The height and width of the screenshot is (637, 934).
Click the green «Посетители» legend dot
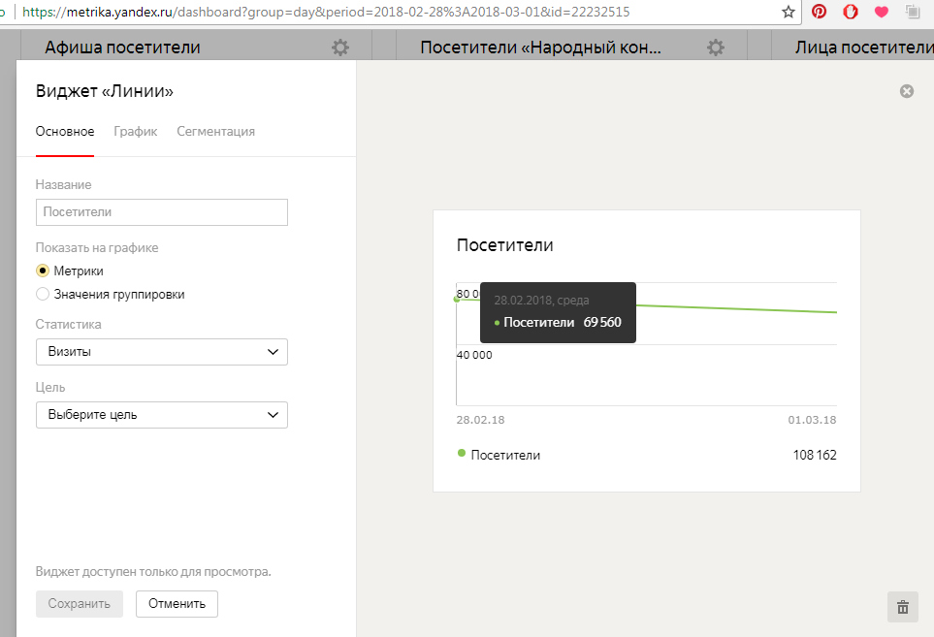coord(462,454)
